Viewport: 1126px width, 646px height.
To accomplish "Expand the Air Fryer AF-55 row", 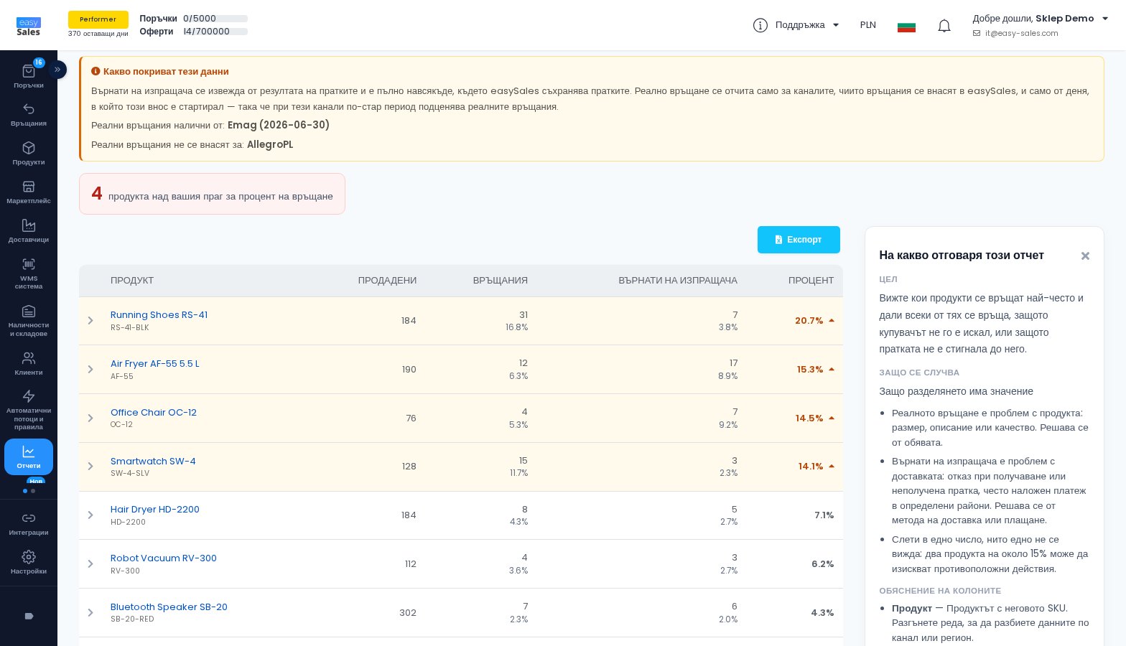I will (90, 370).
